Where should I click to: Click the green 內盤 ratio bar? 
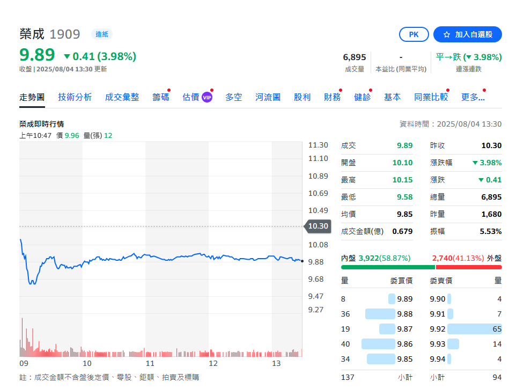click(x=388, y=267)
